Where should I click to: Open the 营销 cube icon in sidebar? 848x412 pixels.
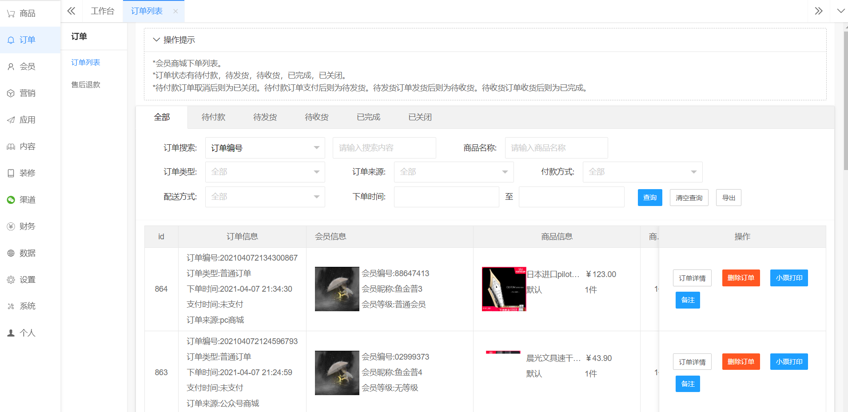11,93
